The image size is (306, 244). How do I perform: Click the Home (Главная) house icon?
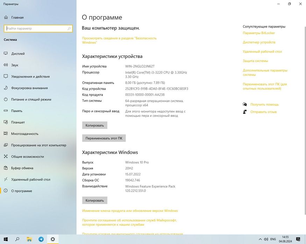(6, 17)
